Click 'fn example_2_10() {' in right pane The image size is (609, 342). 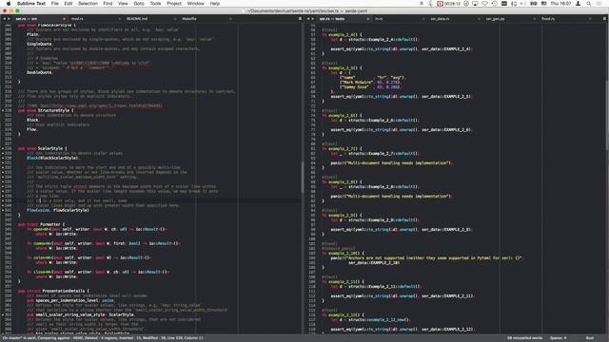coord(343,254)
